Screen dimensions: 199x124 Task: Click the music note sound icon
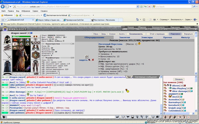coord(147,117)
